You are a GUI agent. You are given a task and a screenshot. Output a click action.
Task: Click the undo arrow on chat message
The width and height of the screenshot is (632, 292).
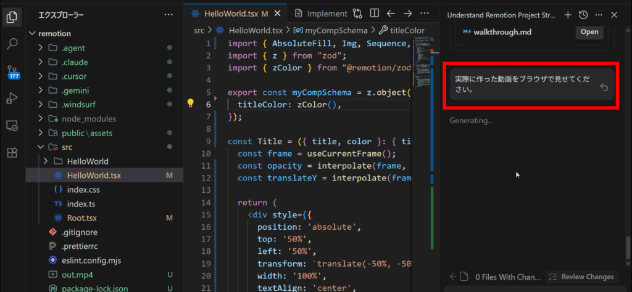[x=604, y=88]
